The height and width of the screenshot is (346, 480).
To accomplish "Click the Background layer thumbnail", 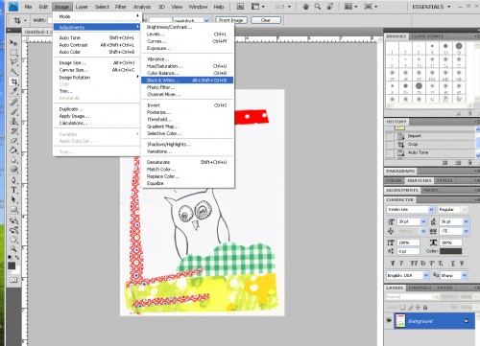I will coord(400,321).
